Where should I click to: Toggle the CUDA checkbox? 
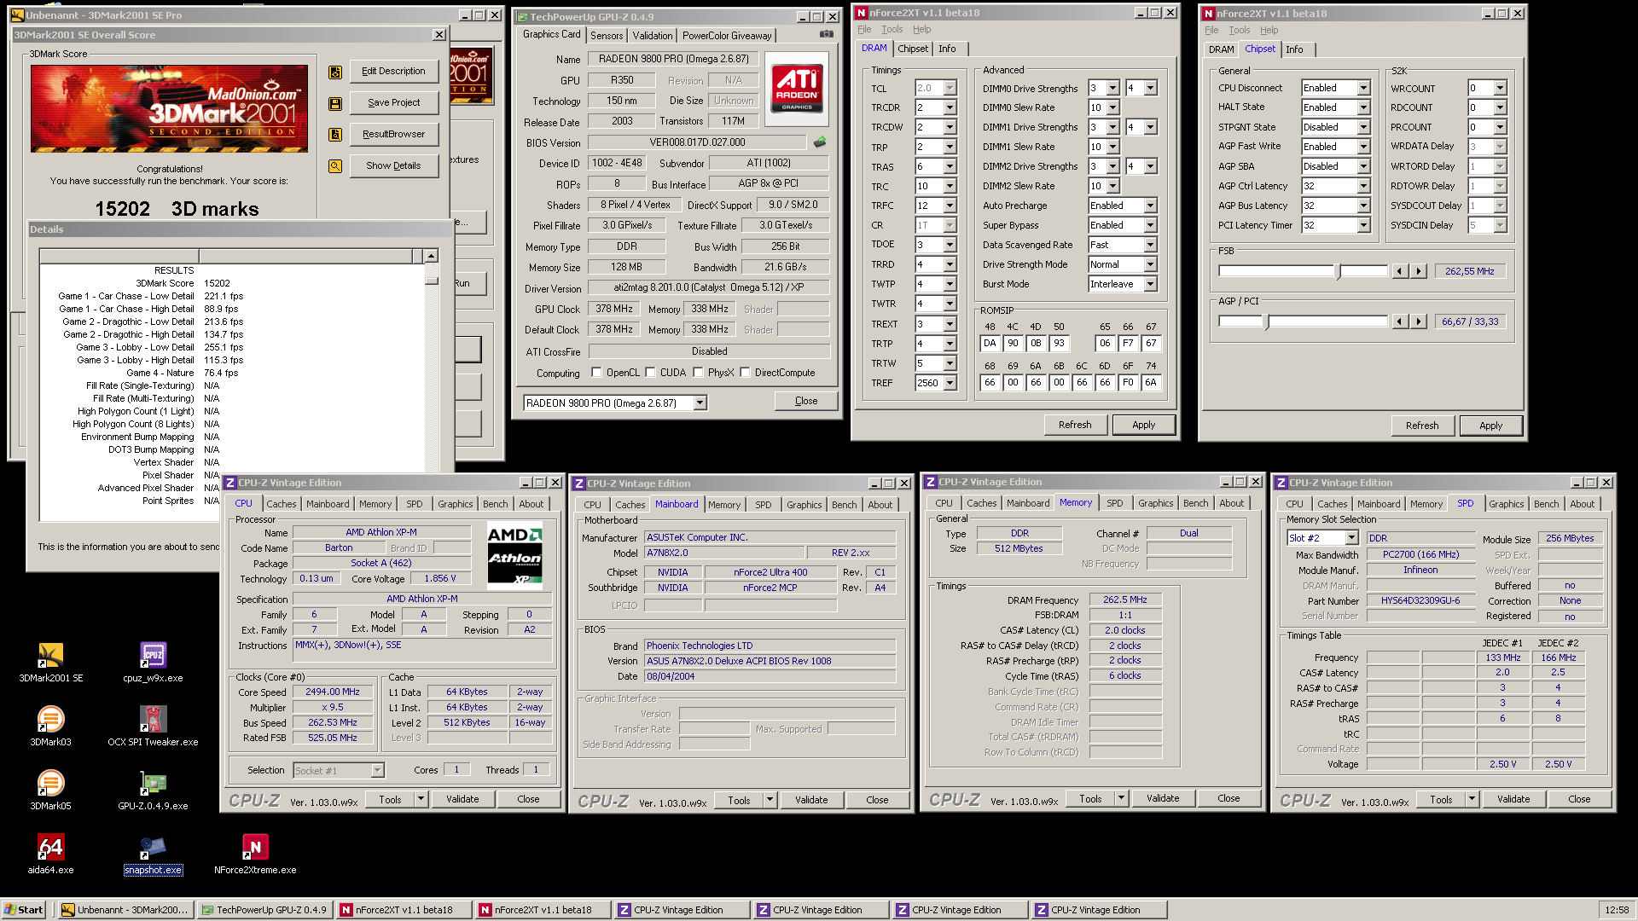[650, 373]
